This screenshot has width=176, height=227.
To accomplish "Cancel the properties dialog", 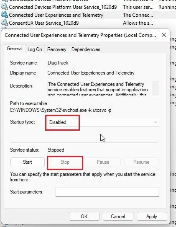I will pos(118,217).
